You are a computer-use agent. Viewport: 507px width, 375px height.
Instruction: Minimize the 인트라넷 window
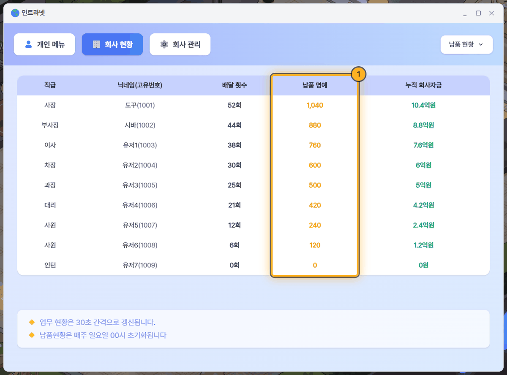point(465,14)
